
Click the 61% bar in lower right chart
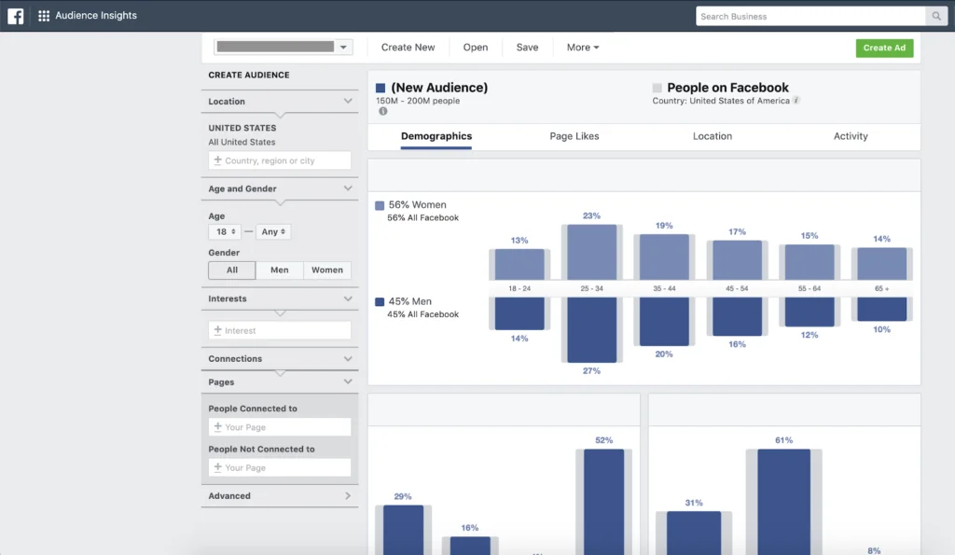click(x=783, y=502)
